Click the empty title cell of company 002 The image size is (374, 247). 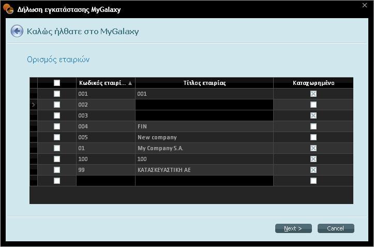[x=204, y=105]
